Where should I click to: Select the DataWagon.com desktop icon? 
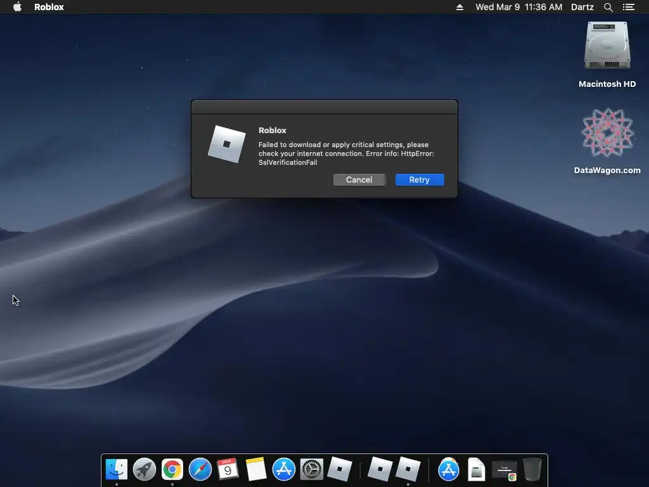coord(607,133)
